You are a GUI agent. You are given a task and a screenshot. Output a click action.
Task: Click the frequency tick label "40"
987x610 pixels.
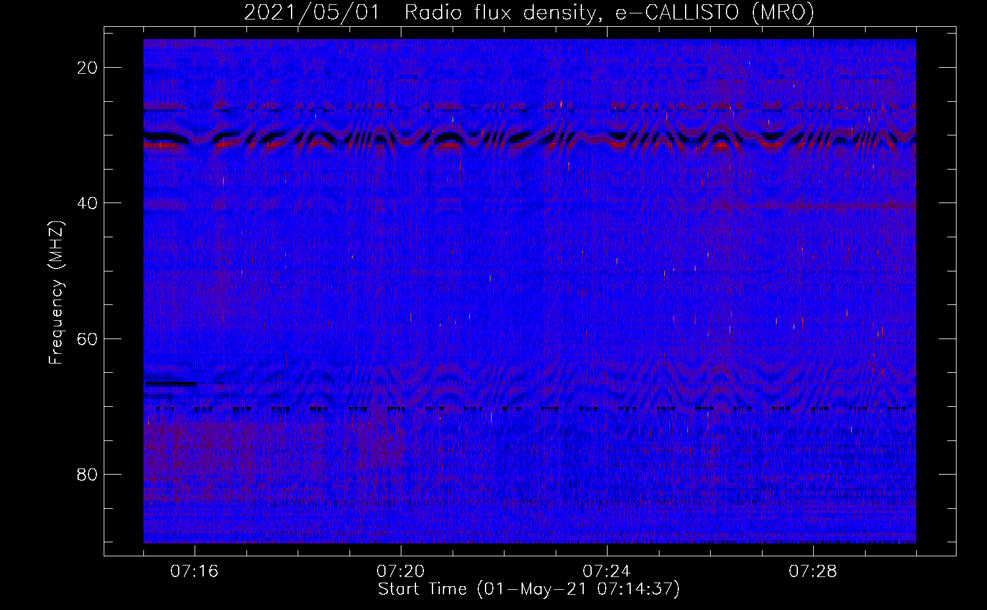pos(88,203)
